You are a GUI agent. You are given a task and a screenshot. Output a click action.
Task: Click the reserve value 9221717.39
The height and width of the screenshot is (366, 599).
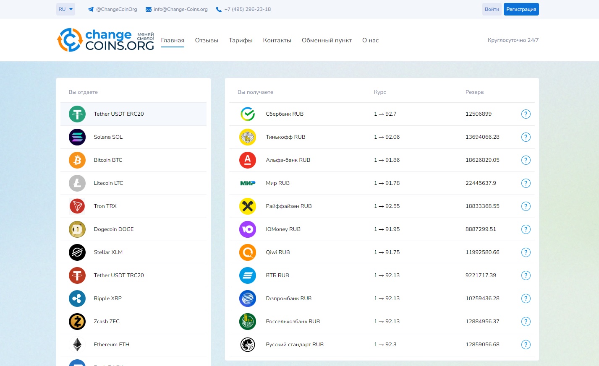(x=481, y=275)
